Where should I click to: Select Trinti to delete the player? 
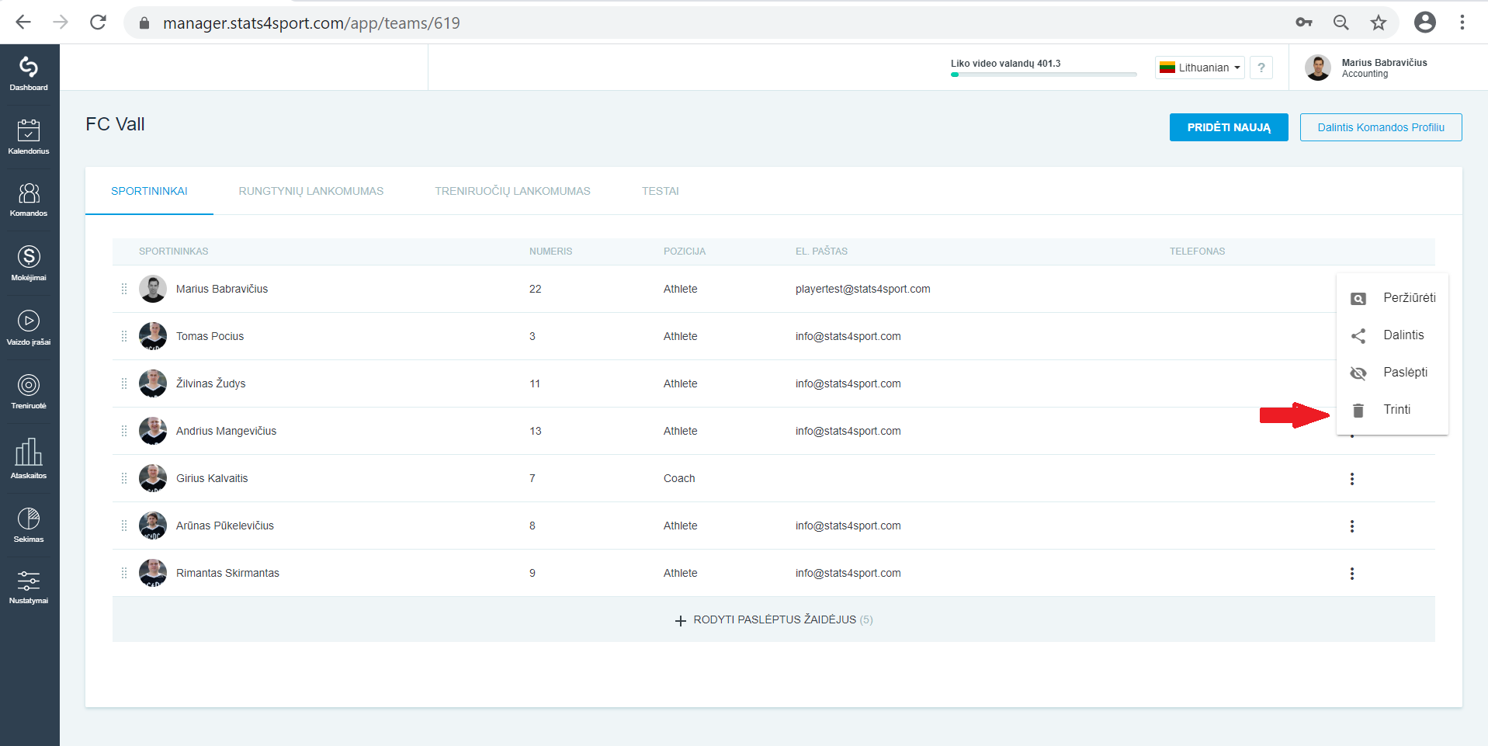click(1393, 410)
